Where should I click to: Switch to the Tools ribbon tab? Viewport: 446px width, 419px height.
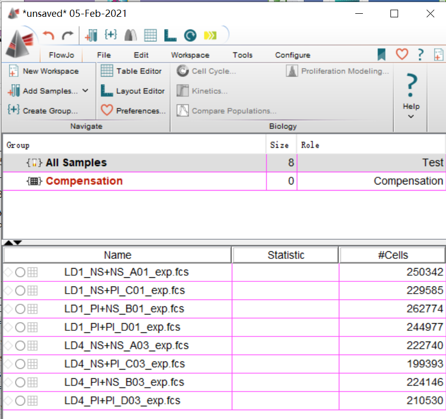243,55
